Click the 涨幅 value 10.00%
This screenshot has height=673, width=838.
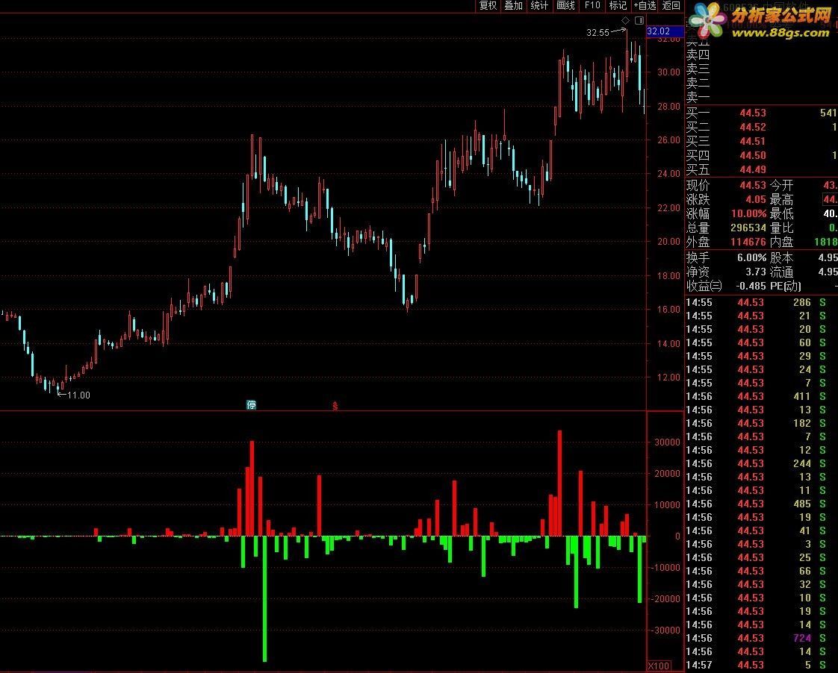[749, 214]
